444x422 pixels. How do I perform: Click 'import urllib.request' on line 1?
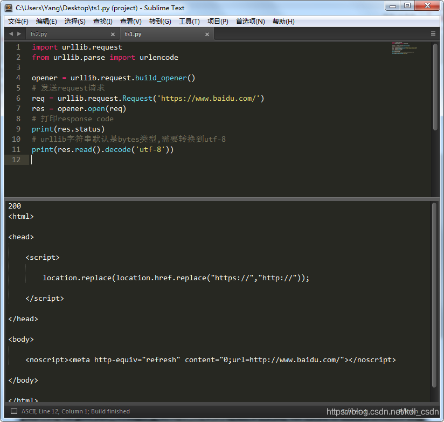(x=77, y=47)
